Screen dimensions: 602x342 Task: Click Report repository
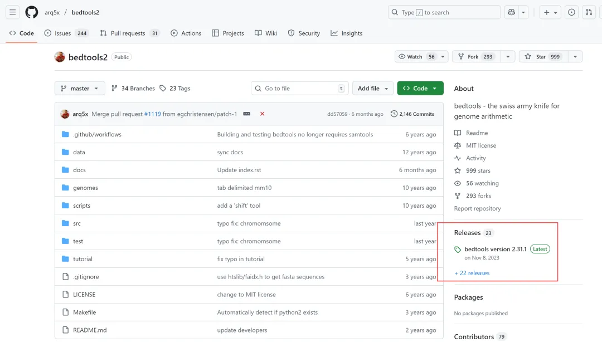click(x=477, y=208)
